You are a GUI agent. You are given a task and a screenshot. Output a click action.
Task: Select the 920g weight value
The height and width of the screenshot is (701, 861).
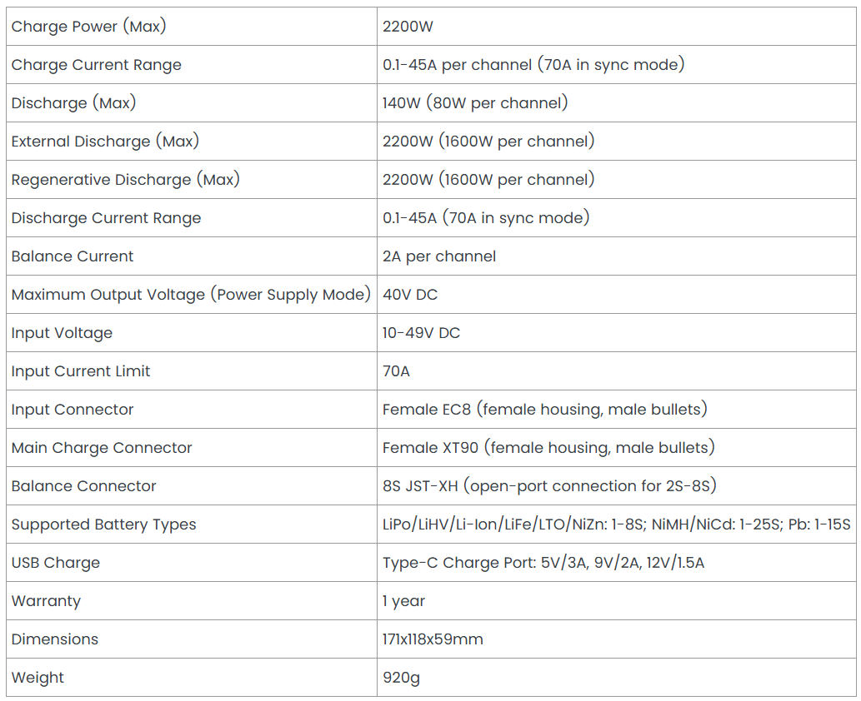pyautogui.click(x=401, y=679)
